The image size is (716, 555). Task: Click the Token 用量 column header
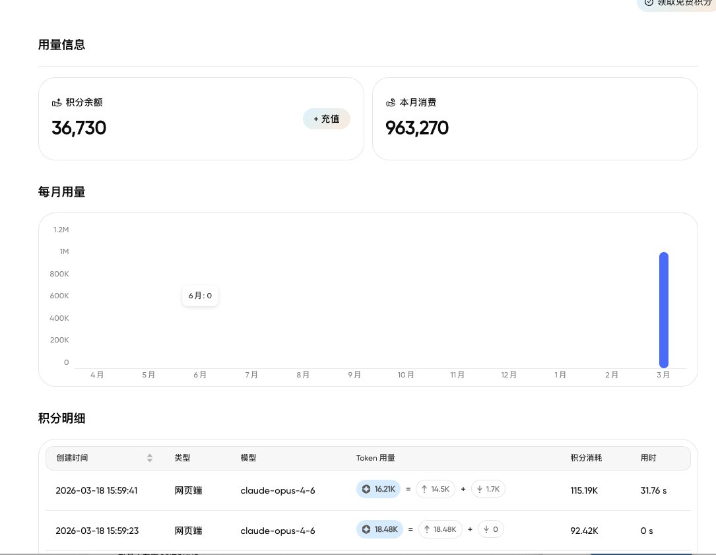[x=375, y=458]
